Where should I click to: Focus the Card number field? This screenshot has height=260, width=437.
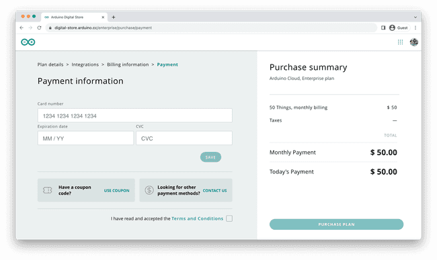click(135, 116)
